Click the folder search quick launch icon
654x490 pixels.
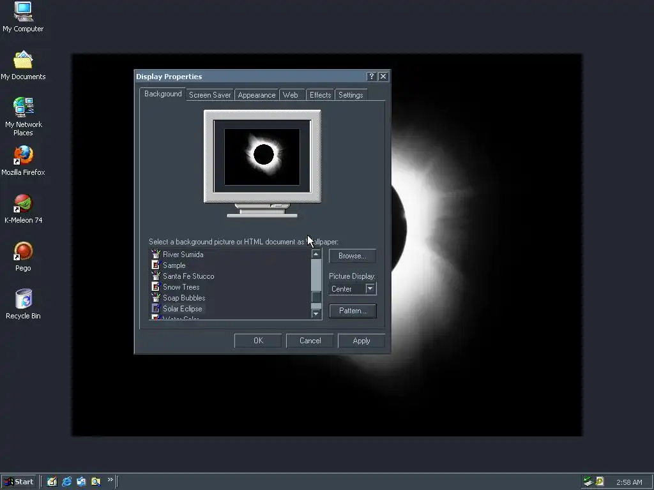96,482
